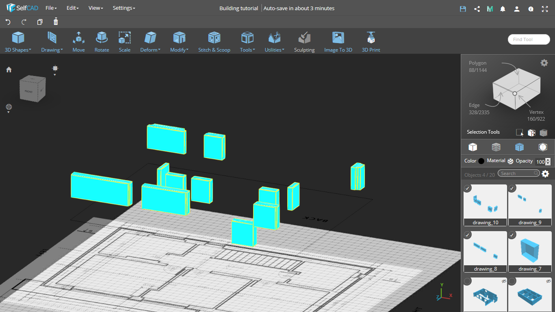Click the Vertex selection mode label

[536, 112]
